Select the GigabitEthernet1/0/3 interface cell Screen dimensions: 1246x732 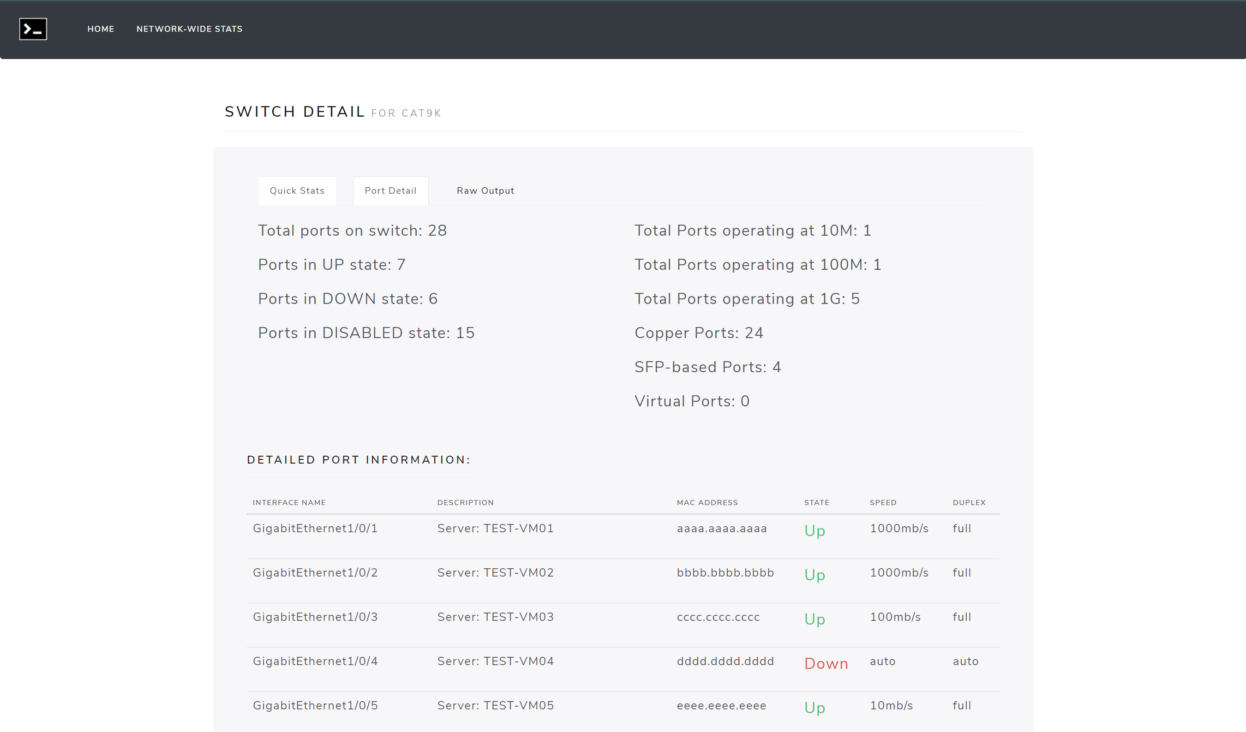316,617
